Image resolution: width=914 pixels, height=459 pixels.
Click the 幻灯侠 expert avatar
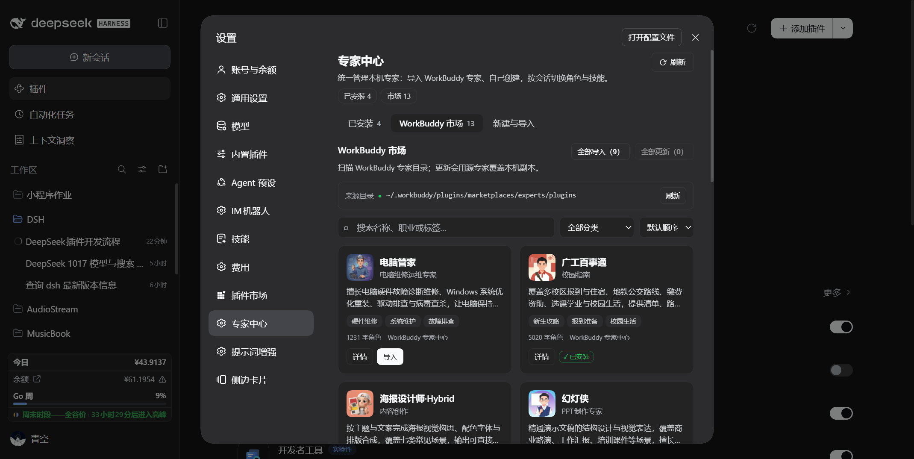(x=542, y=404)
